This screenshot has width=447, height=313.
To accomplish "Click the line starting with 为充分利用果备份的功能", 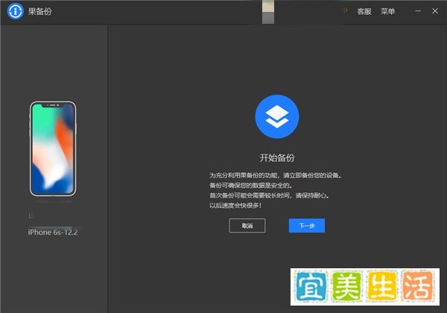I will pos(275,176).
